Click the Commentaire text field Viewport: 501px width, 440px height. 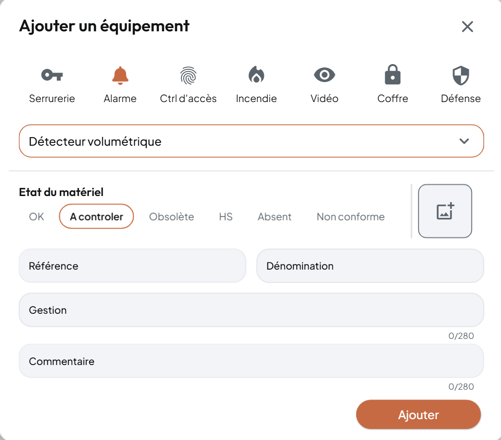coord(251,361)
